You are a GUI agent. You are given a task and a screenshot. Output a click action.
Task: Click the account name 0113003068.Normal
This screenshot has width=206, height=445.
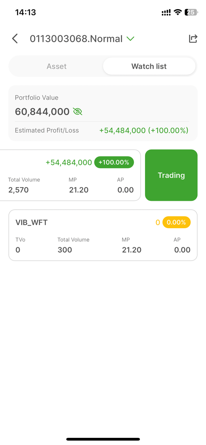coord(76,39)
